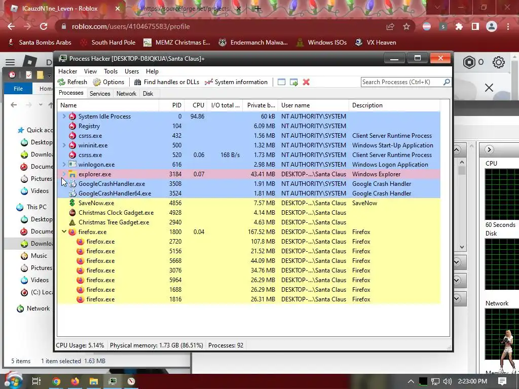Image resolution: width=519 pixels, height=389 pixels.
Task: Focus the Search Processes input field
Action: point(402,82)
